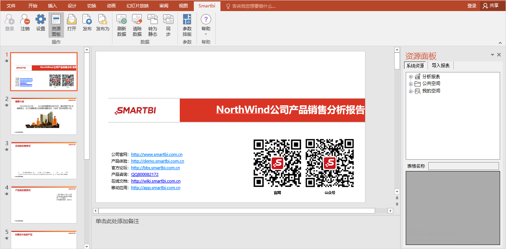Open 资源面板 pane options dropdown arrow
This screenshot has height=249, width=506.
(x=492, y=55)
